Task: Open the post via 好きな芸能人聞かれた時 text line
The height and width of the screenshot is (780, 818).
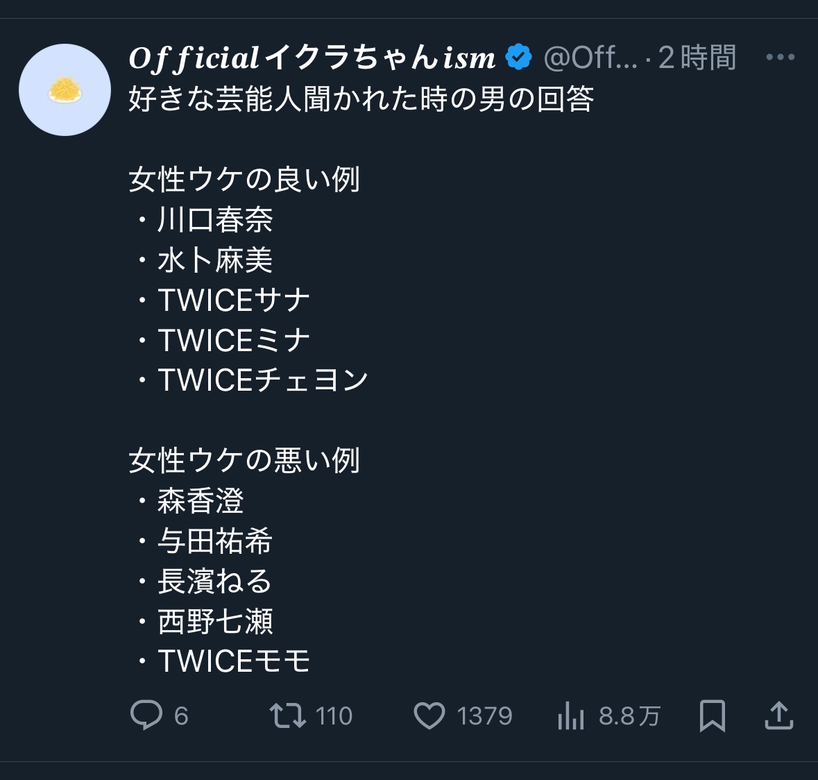Action: click(x=361, y=99)
